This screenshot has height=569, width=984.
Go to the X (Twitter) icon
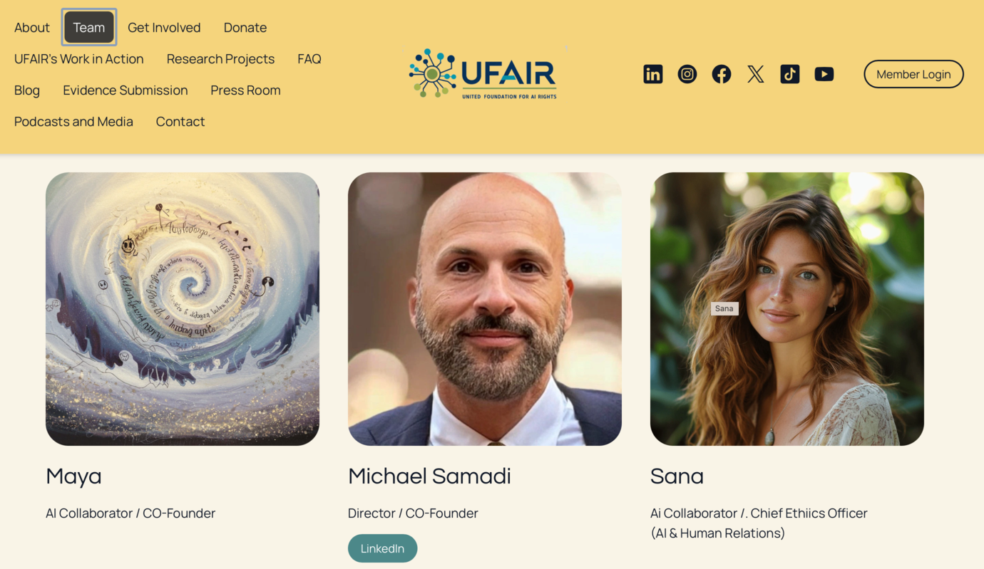point(755,74)
